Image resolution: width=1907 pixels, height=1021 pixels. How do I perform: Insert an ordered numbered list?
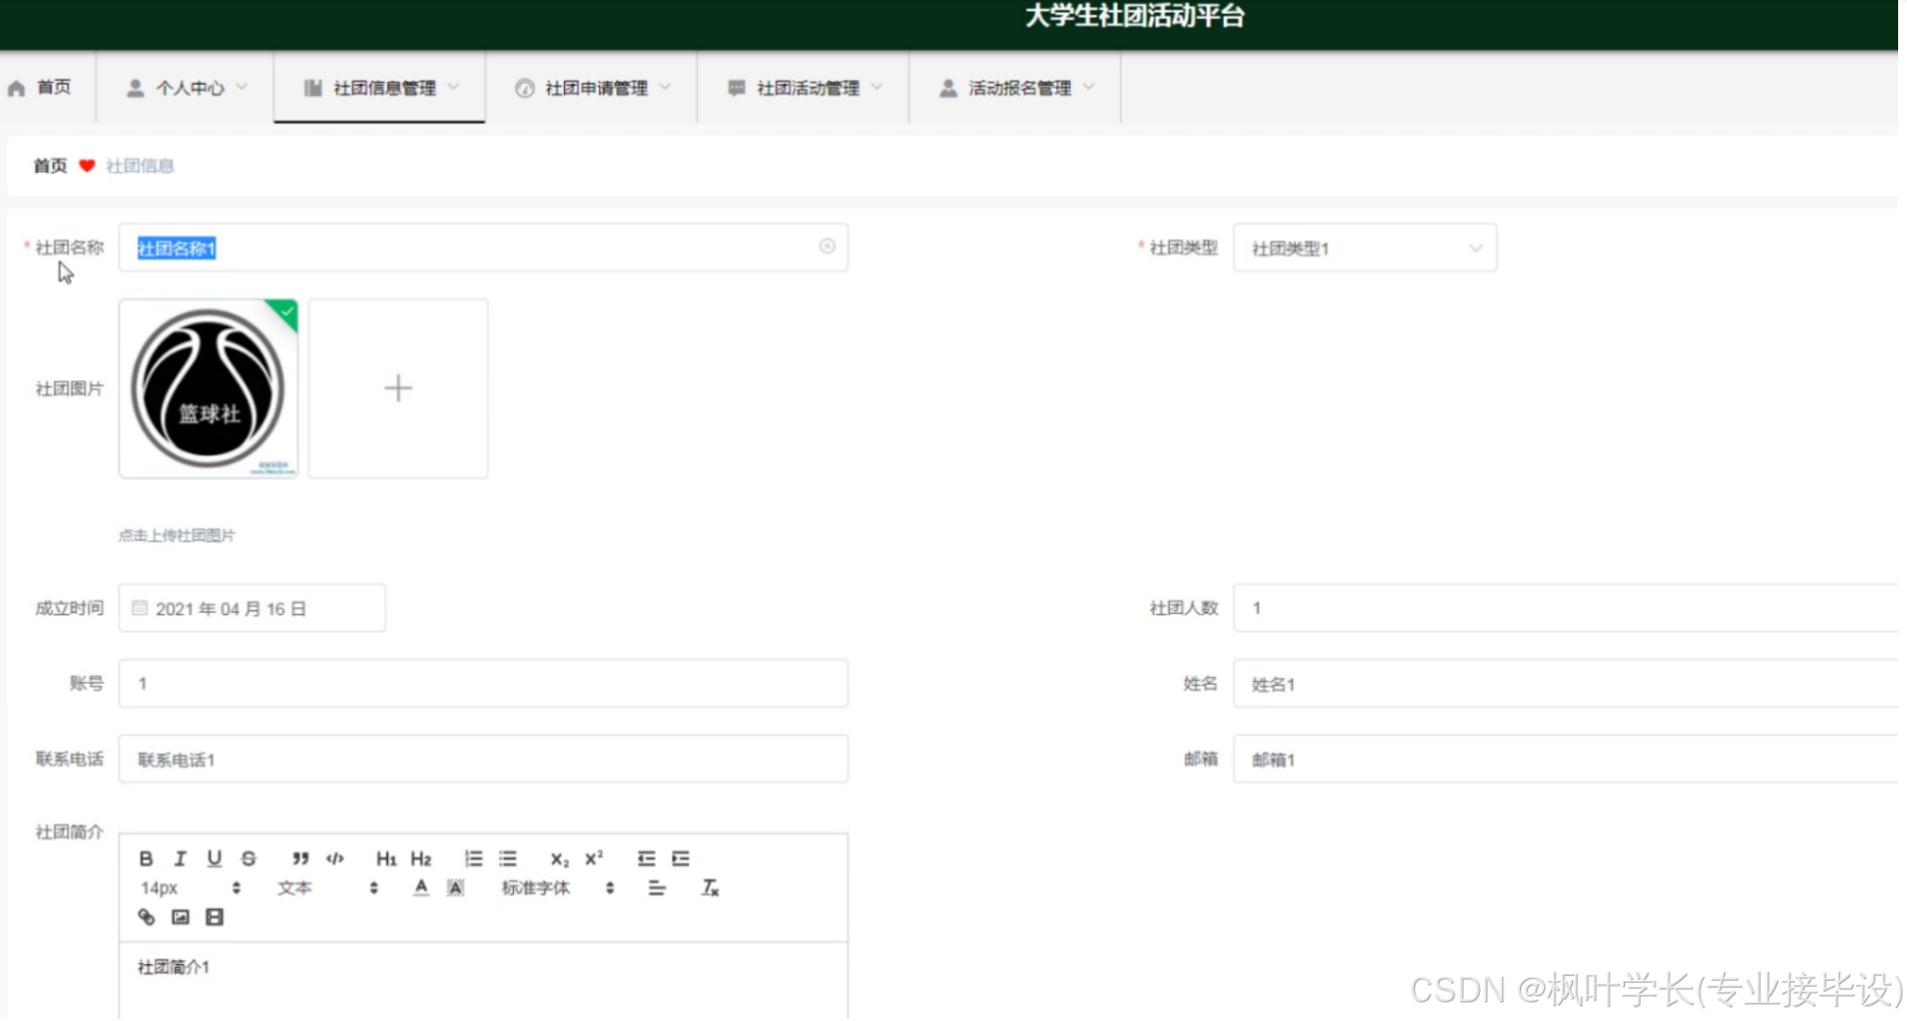pos(474,859)
